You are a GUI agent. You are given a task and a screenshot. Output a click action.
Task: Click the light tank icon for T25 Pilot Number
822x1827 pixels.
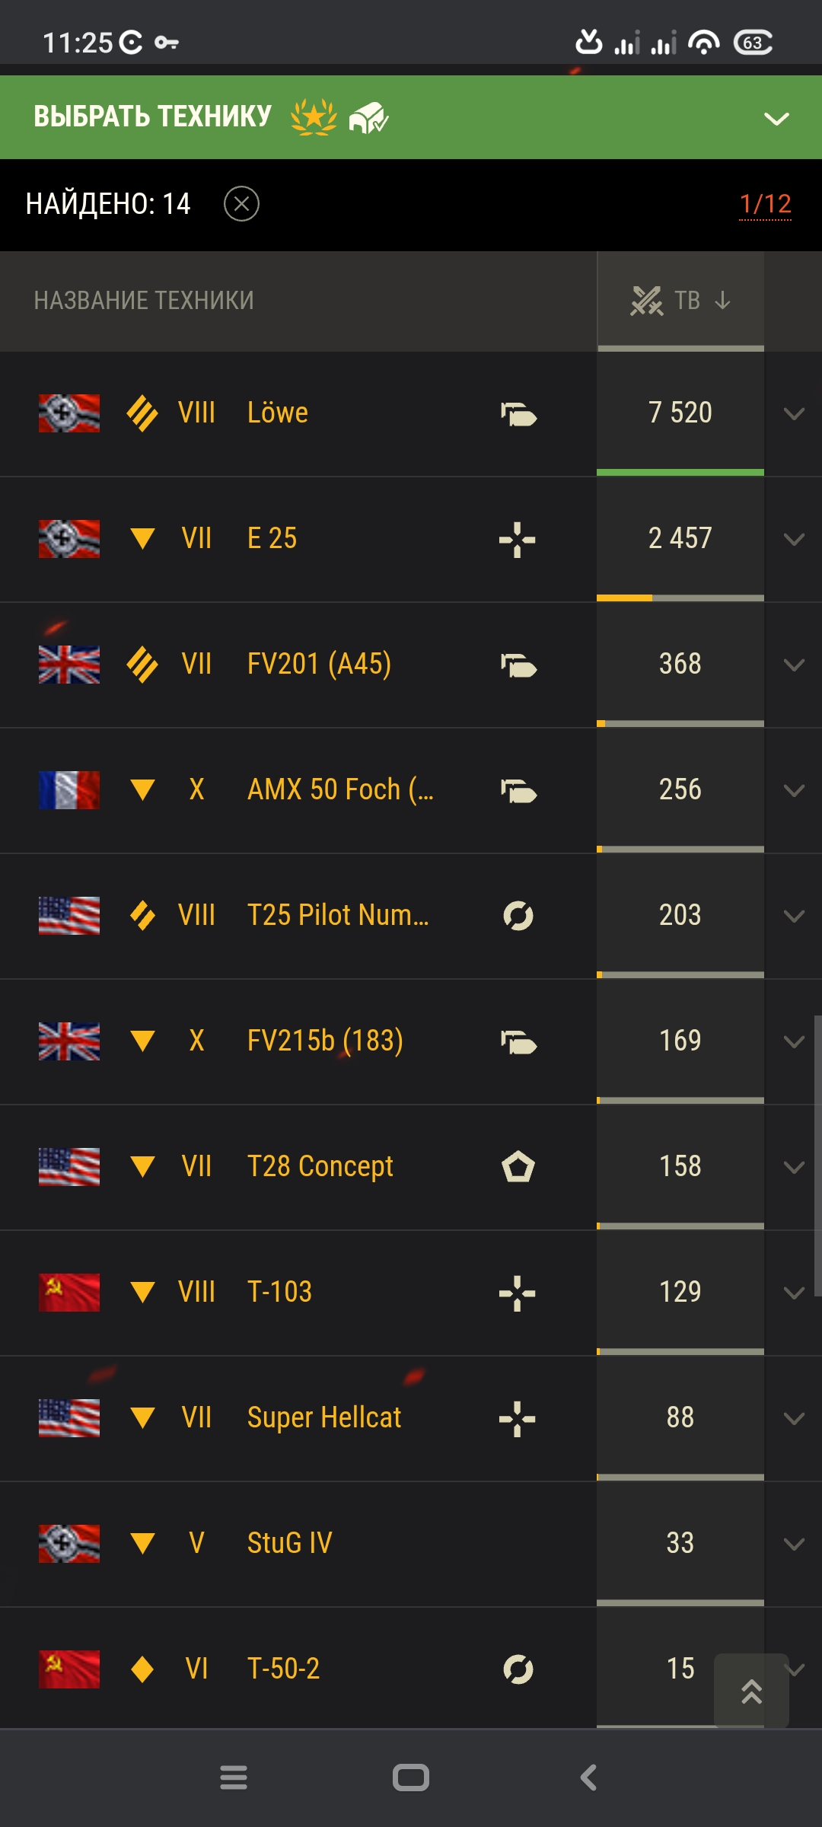pos(518,916)
